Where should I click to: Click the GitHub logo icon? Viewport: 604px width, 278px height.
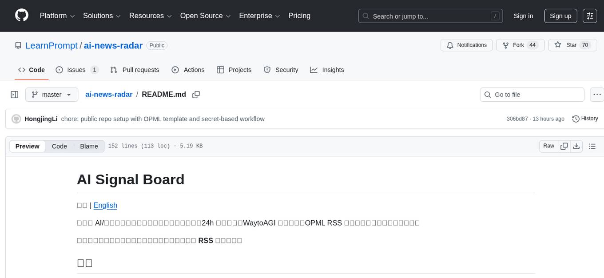coord(22,16)
